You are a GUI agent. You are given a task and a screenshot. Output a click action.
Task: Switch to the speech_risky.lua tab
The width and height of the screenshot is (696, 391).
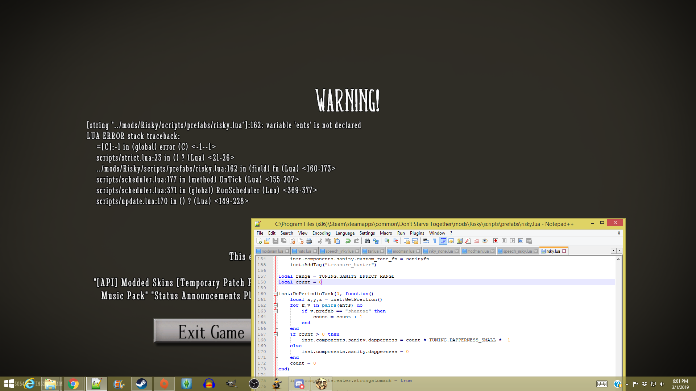[x=517, y=251]
